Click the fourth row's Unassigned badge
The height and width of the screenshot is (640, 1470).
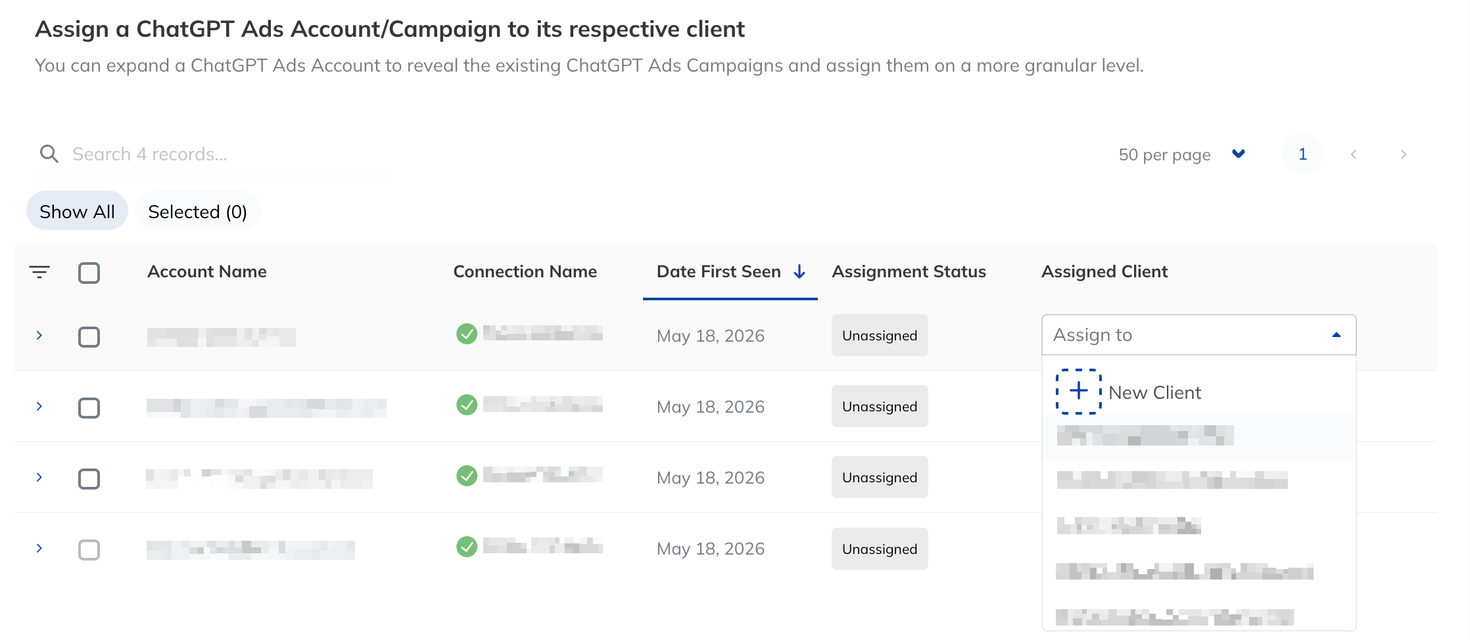pos(880,549)
